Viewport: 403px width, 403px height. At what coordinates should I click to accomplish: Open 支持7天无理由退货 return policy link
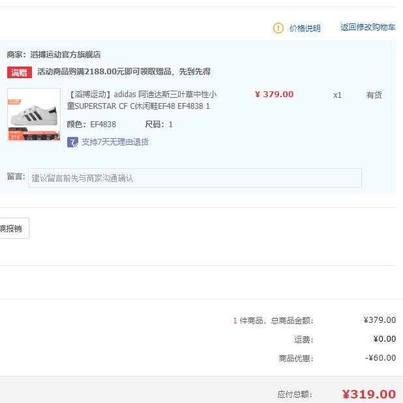click(115, 142)
